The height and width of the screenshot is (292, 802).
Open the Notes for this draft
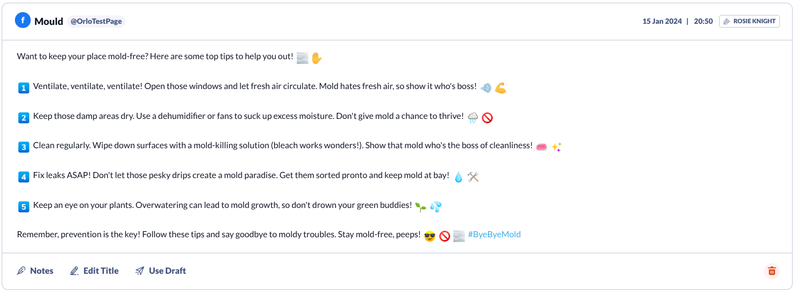pos(41,271)
